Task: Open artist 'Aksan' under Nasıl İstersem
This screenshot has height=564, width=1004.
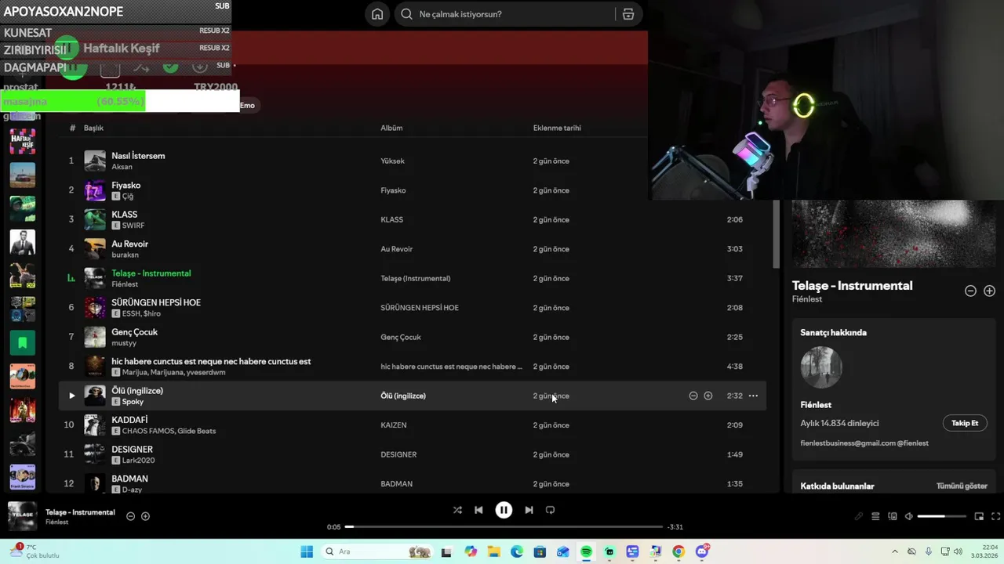Action: coord(122,167)
